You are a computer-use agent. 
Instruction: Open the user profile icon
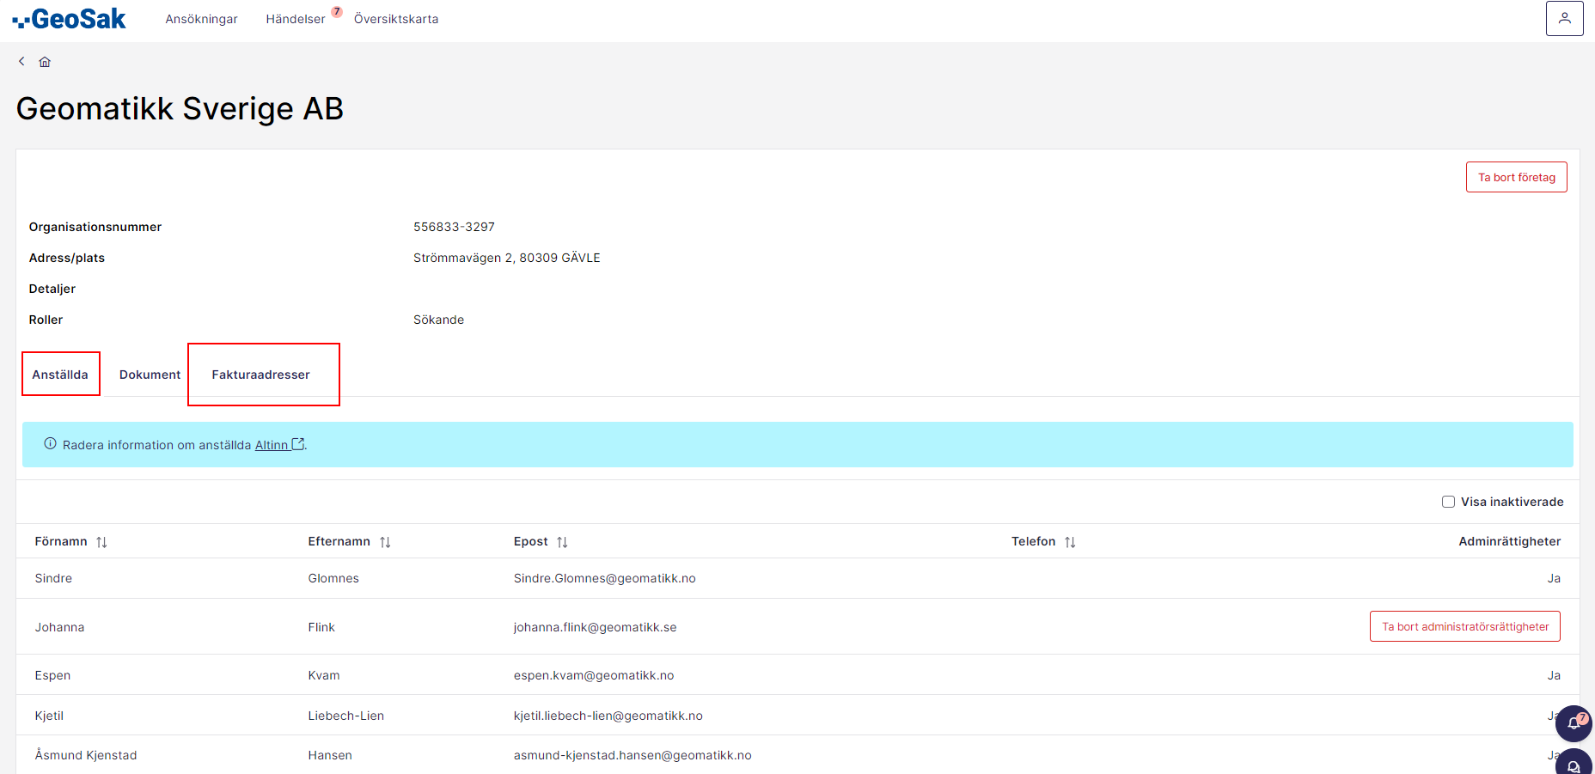(x=1564, y=19)
